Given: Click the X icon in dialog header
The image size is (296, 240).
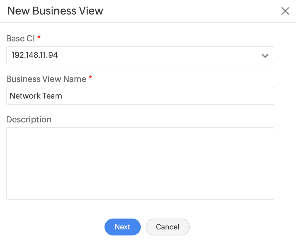Looking at the screenshot, I should (285, 11).
